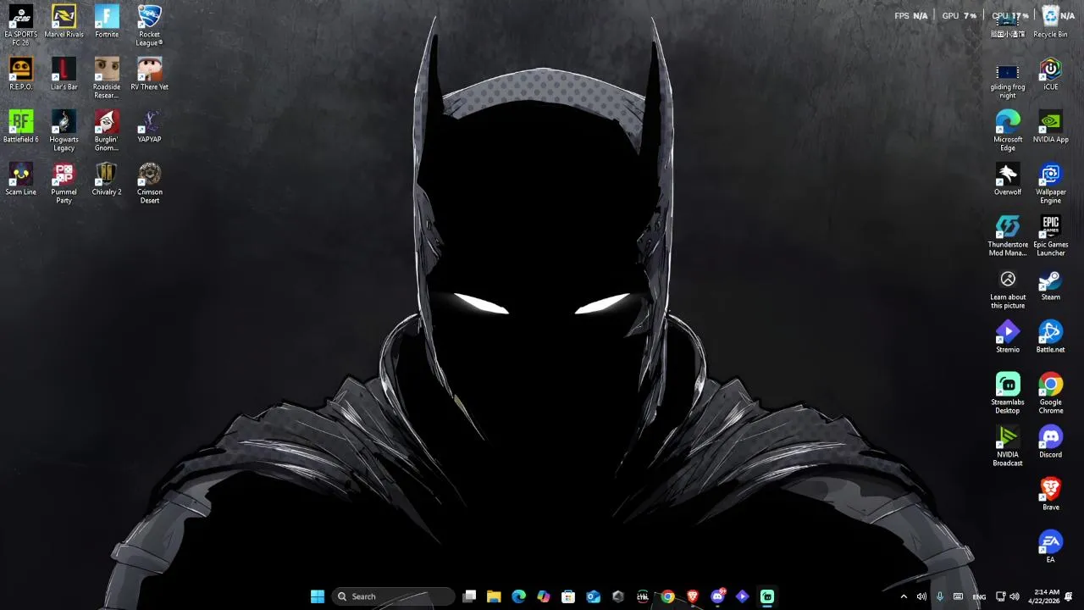Select the Liar's Bar desktop icon

64,75
